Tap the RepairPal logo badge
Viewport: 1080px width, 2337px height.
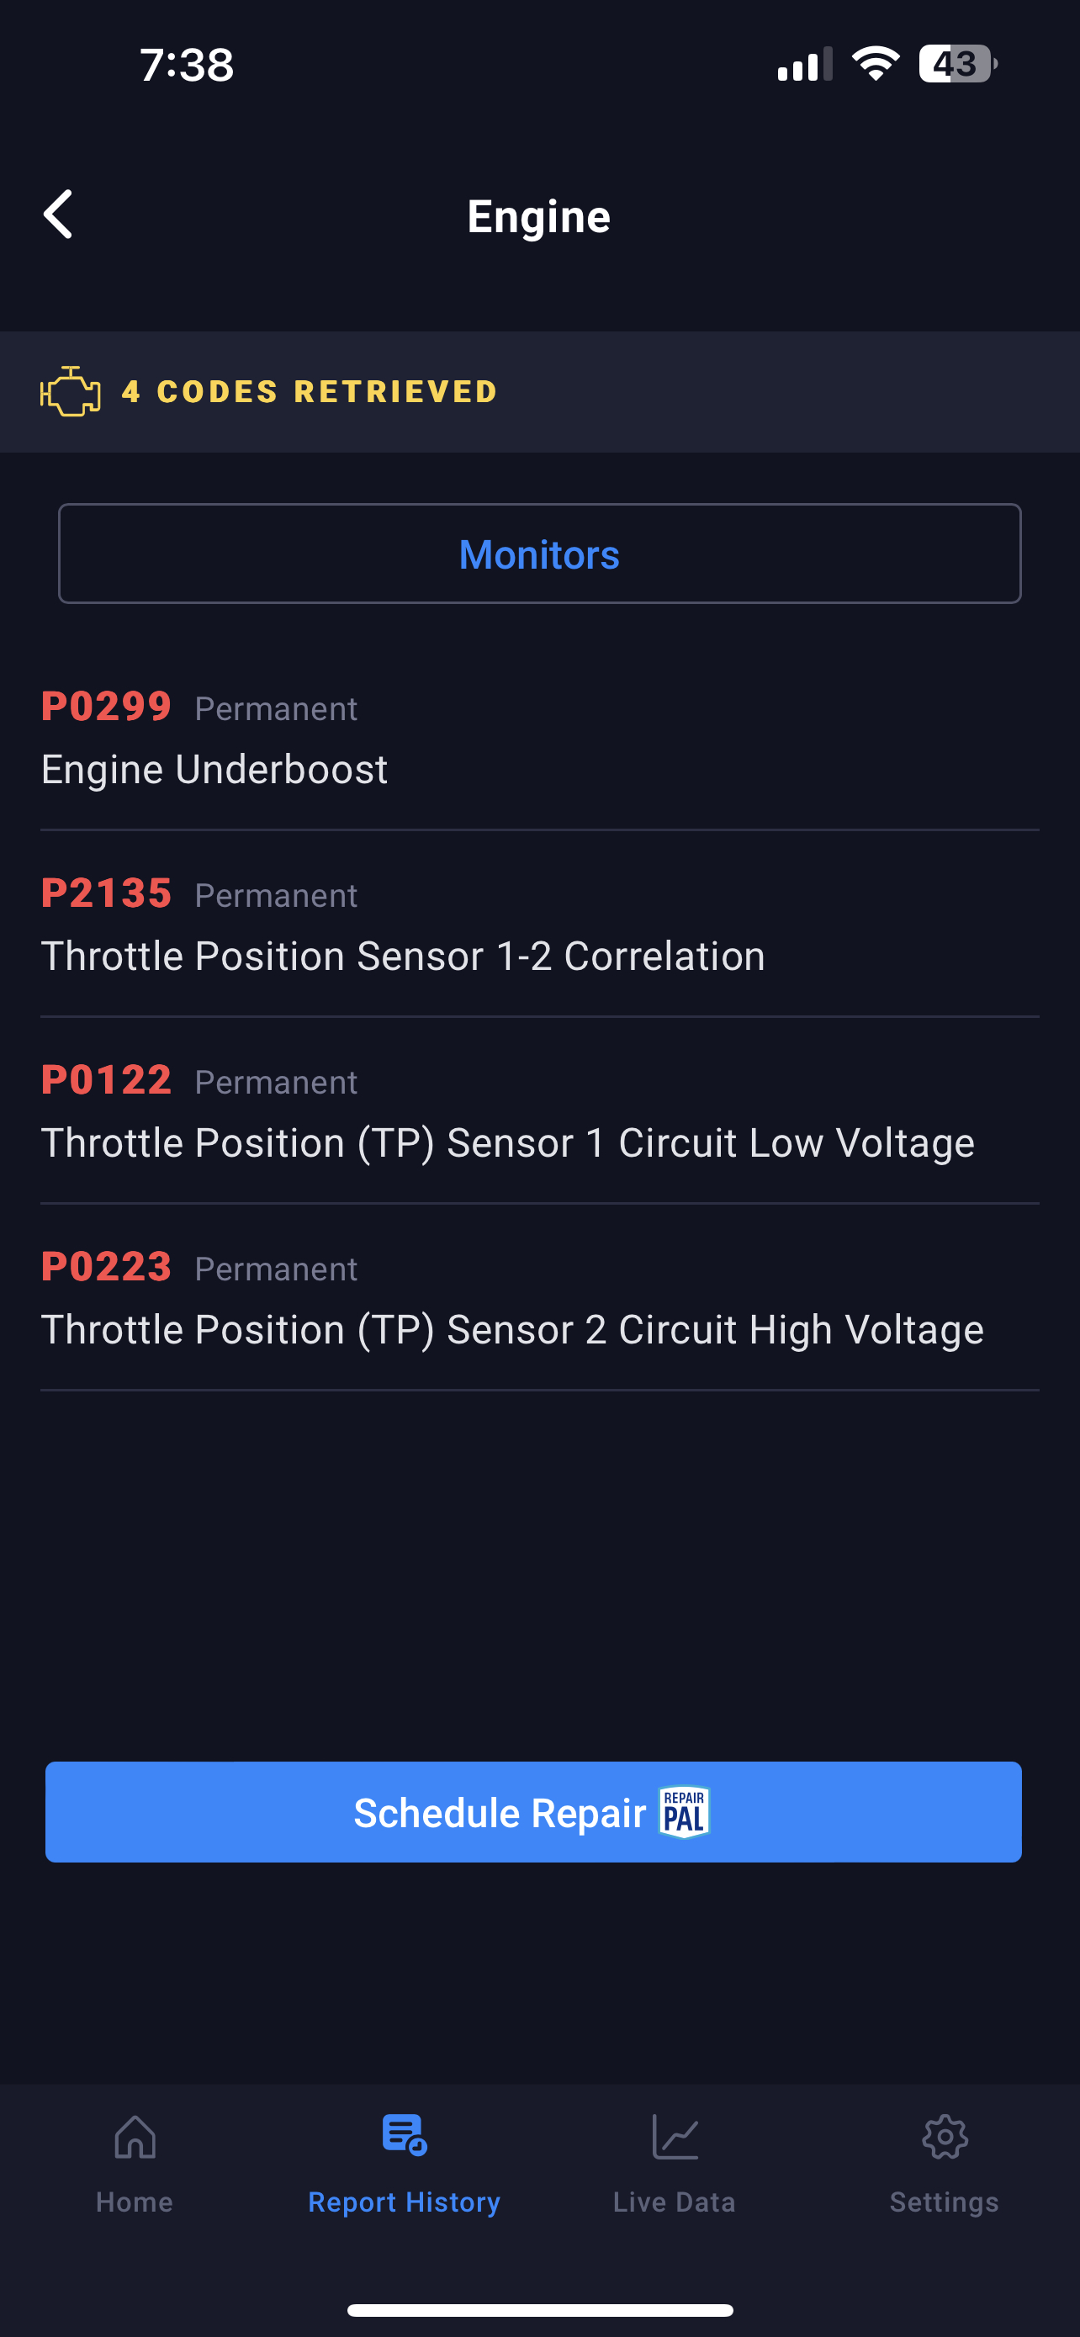(684, 1813)
